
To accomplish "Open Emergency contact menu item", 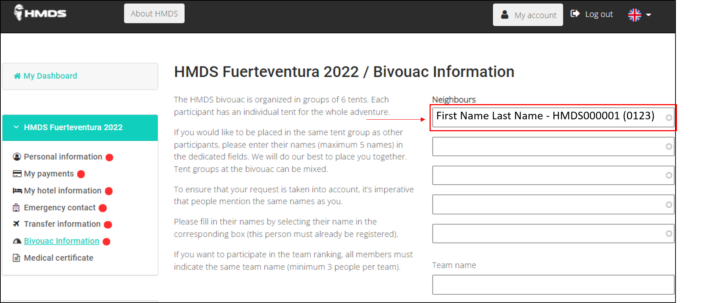I will [x=60, y=208].
